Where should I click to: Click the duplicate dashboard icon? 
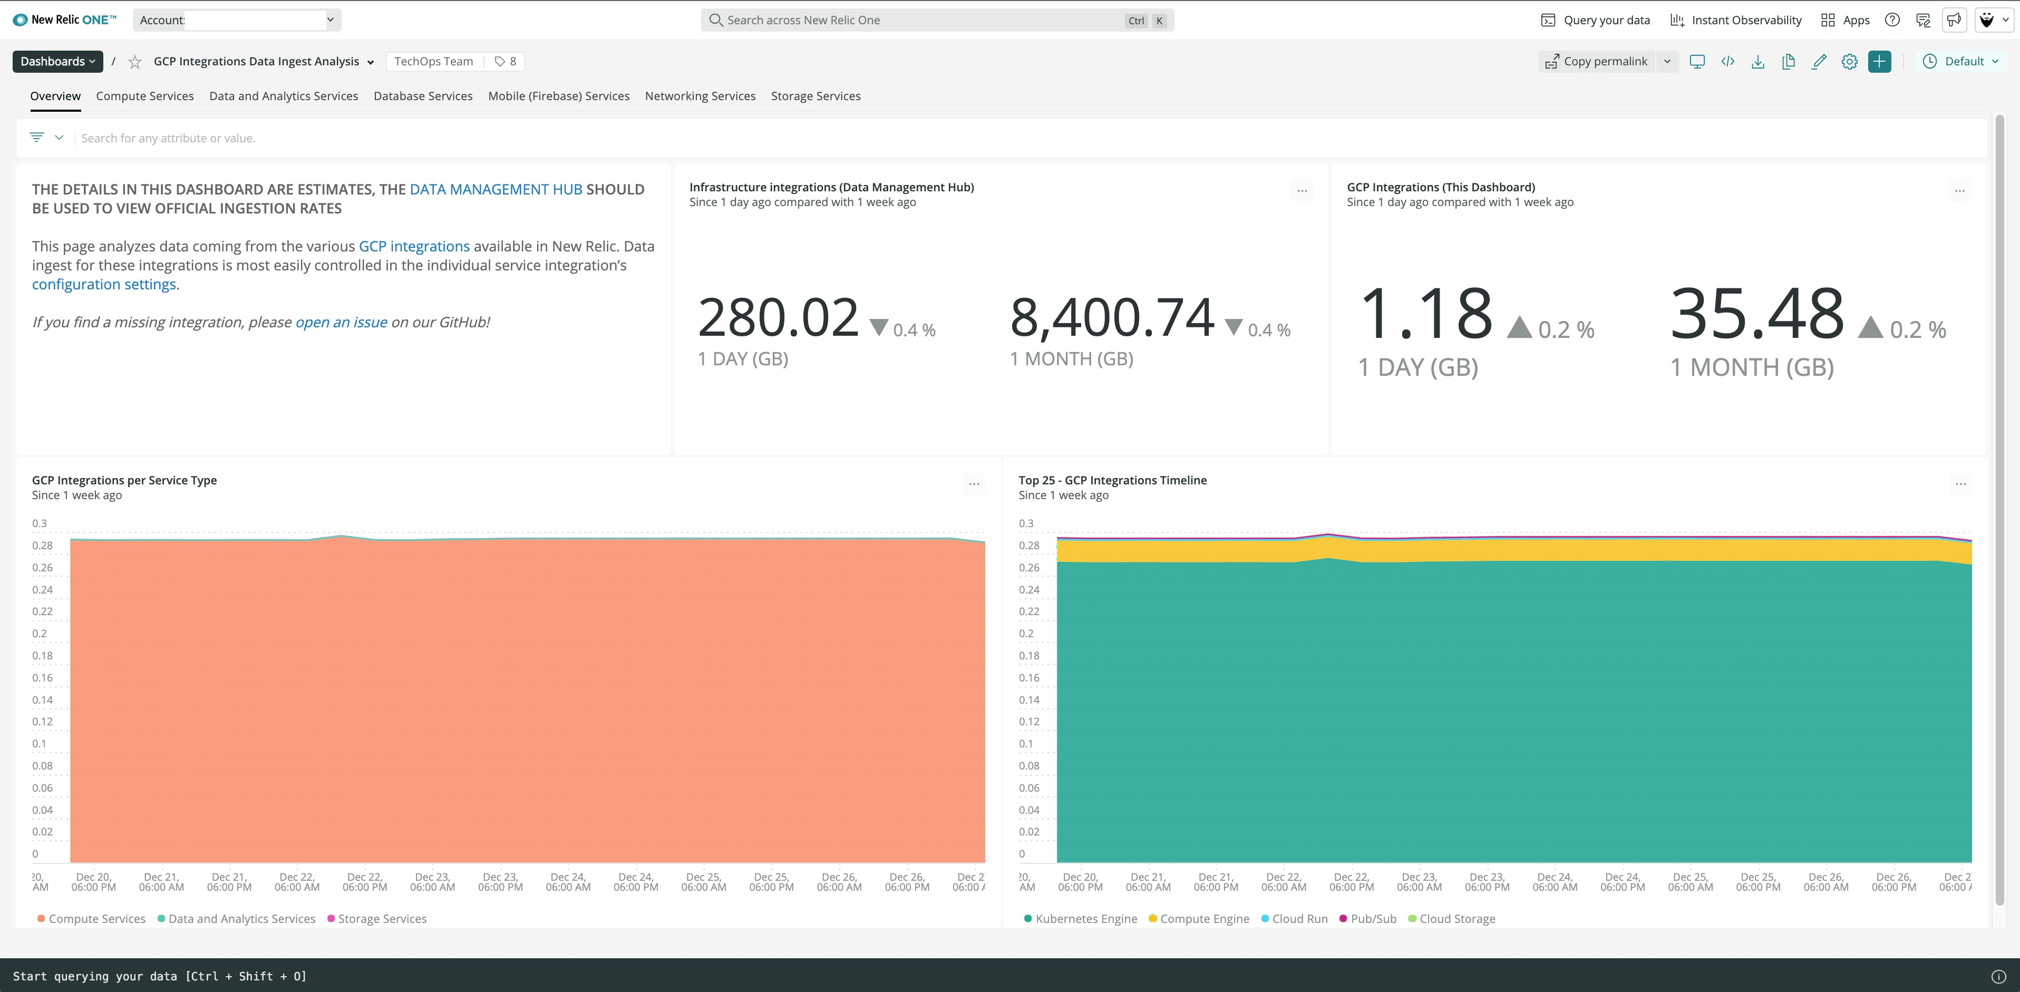pyautogui.click(x=1789, y=61)
